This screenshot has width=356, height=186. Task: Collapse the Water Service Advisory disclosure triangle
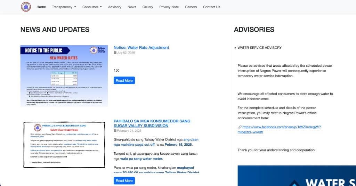click(235, 48)
